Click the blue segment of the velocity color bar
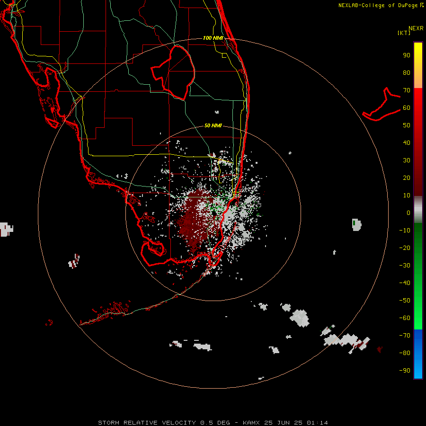 [x=418, y=354]
